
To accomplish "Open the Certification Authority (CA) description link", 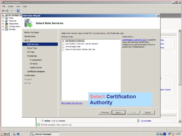I will (134, 40).
